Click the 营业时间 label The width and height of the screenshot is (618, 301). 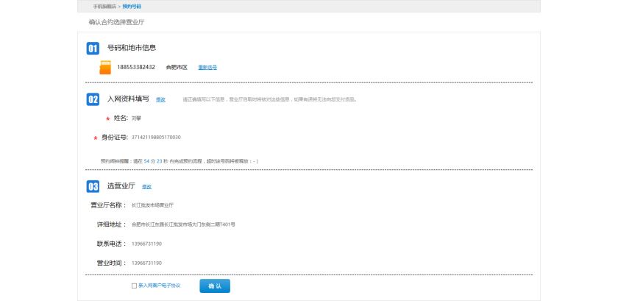pyautogui.click(x=112, y=263)
